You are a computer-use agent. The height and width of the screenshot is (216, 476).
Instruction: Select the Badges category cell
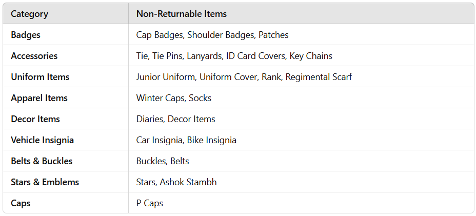point(66,35)
